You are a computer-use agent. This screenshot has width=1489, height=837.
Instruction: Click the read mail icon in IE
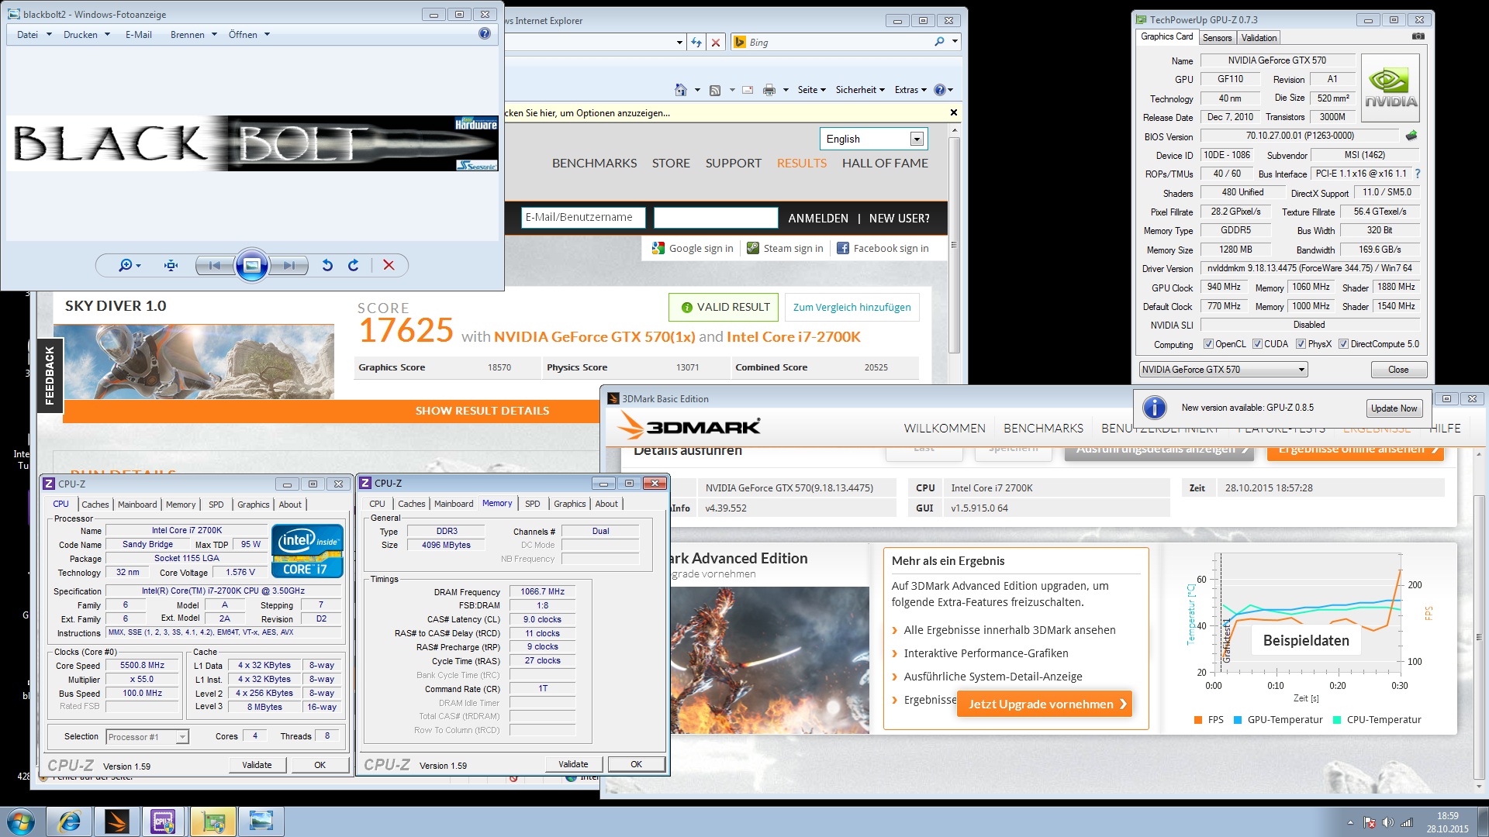[x=748, y=90]
